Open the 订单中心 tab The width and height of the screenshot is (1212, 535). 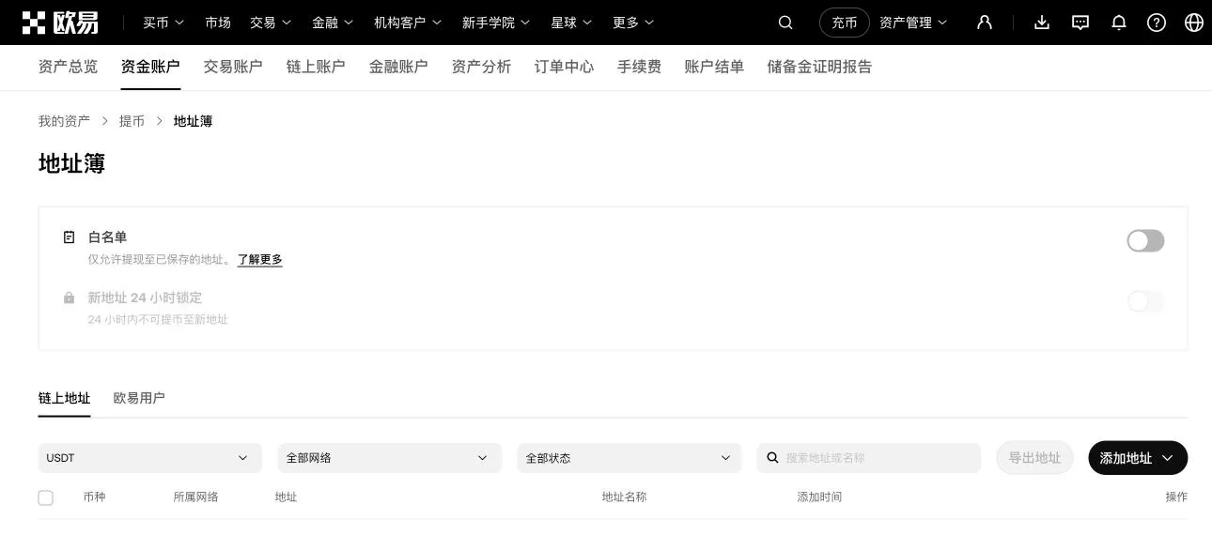(564, 67)
